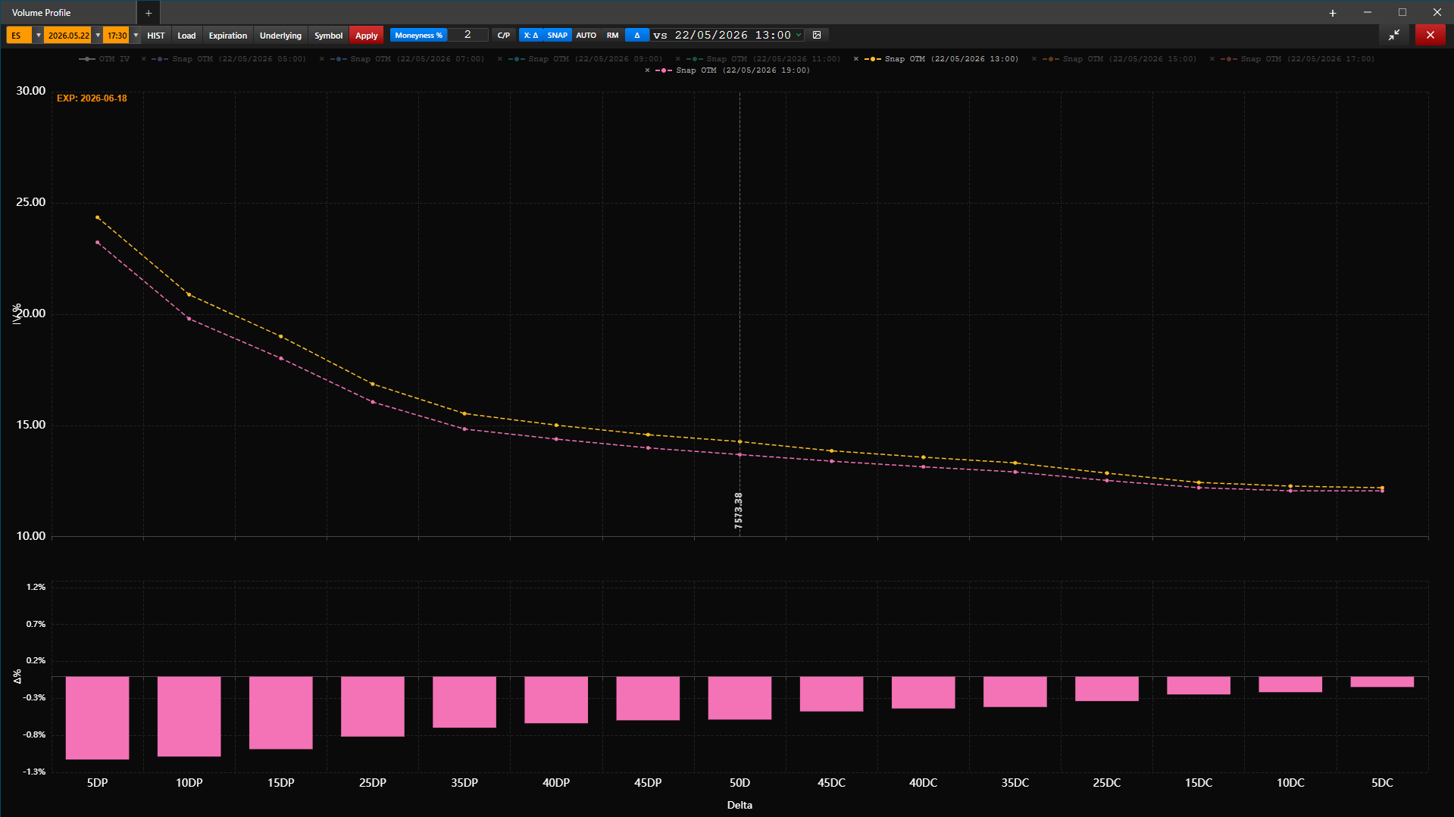This screenshot has width=1454, height=817.
Task: Open a new tab beside Volume Profile
Action: [149, 13]
